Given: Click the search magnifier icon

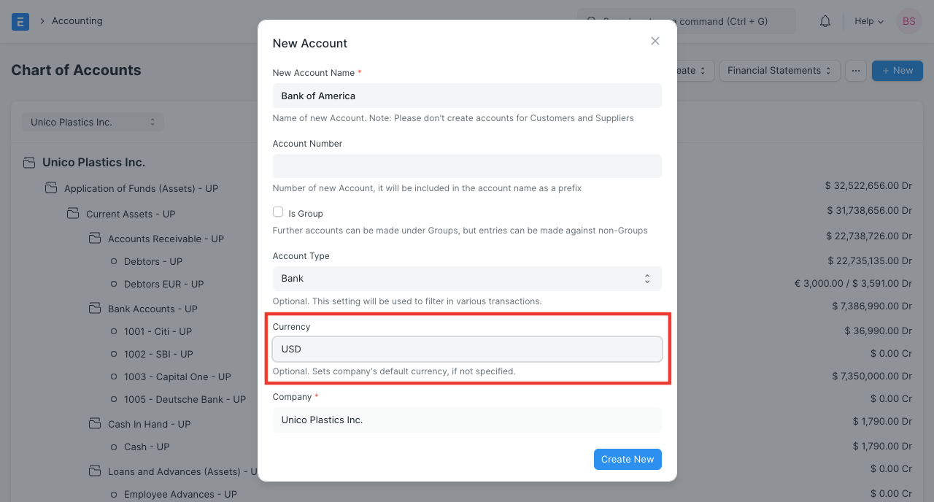Looking at the screenshot, I should pyautogui.click(x=591, y=21).
